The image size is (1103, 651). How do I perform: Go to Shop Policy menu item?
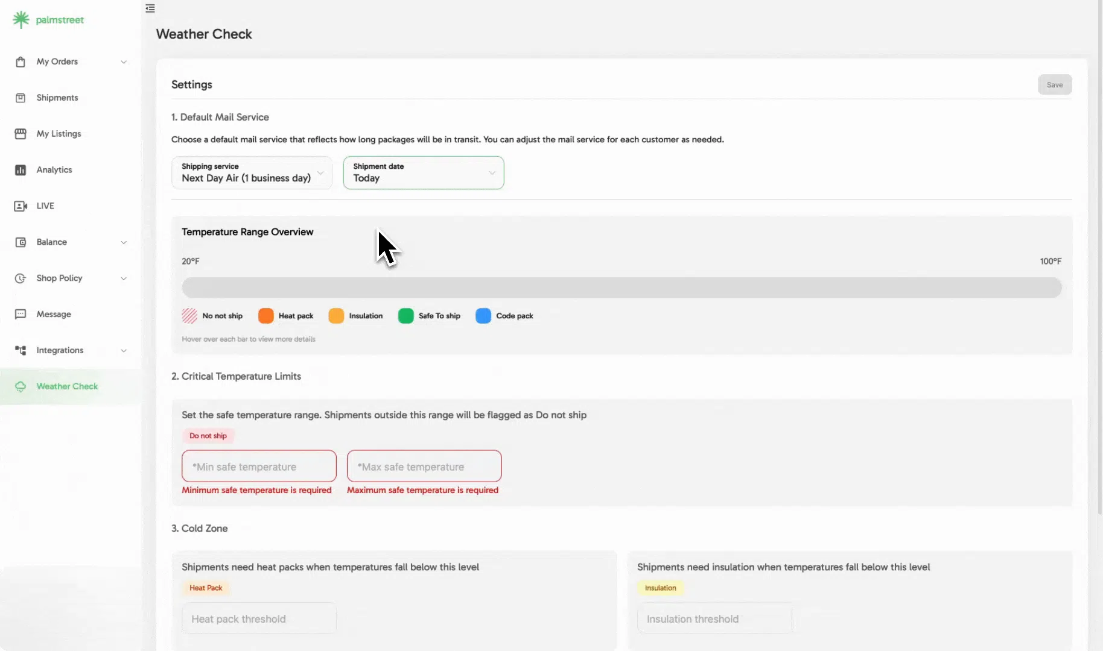coord(59,278)
